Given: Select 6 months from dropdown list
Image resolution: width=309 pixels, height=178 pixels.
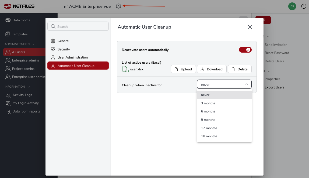Looking at the screenshot, I should tap(208, 111).
